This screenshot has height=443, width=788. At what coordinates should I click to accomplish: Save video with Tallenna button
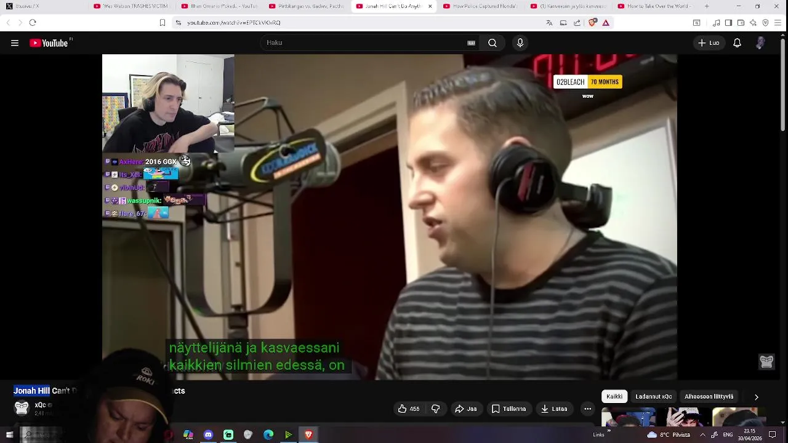pyautogui.click(x=509, y=409)
